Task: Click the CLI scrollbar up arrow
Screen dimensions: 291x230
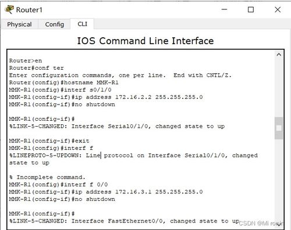Action: coord(279,55)
